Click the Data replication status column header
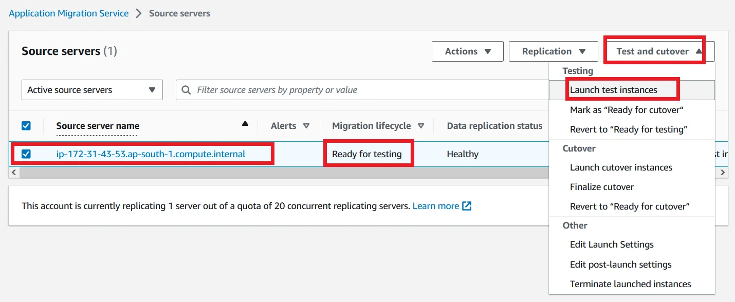The height and width of the screenshot is (302, 735). pos(494,126)
